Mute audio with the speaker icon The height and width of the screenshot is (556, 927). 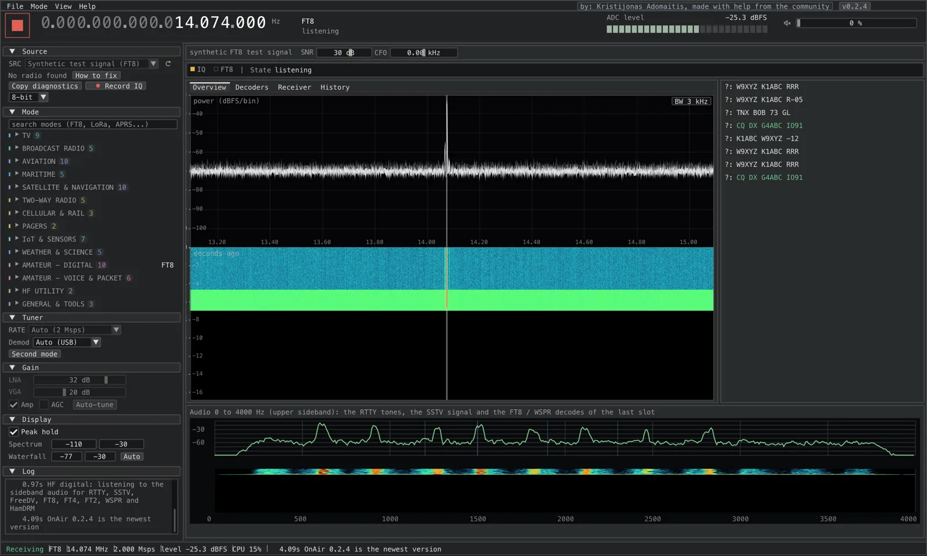787,23
